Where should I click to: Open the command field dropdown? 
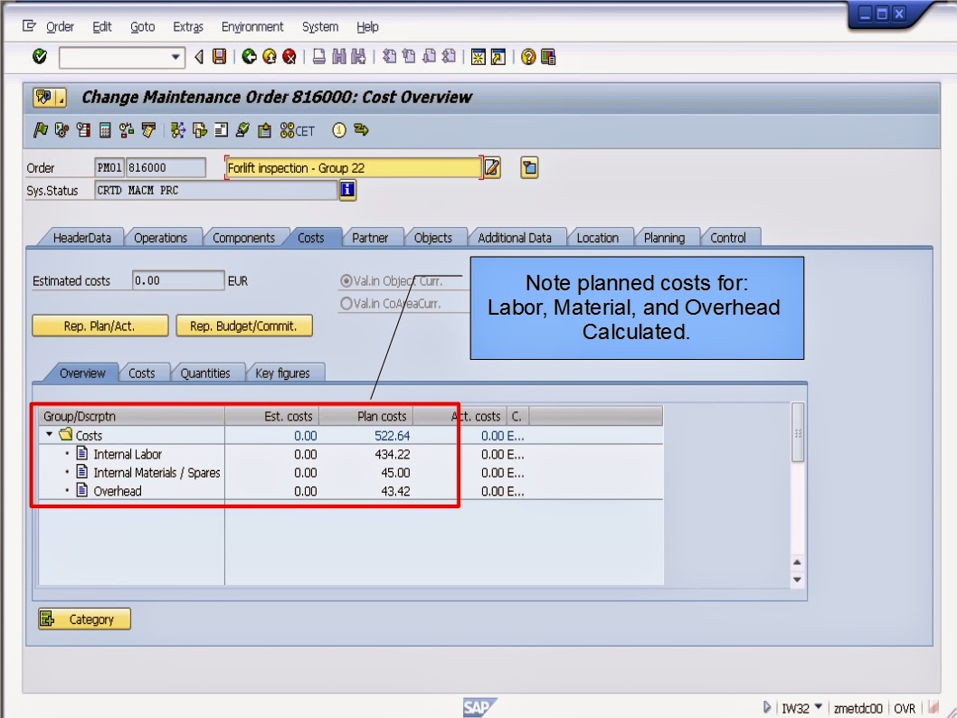(x=177, y=57)
